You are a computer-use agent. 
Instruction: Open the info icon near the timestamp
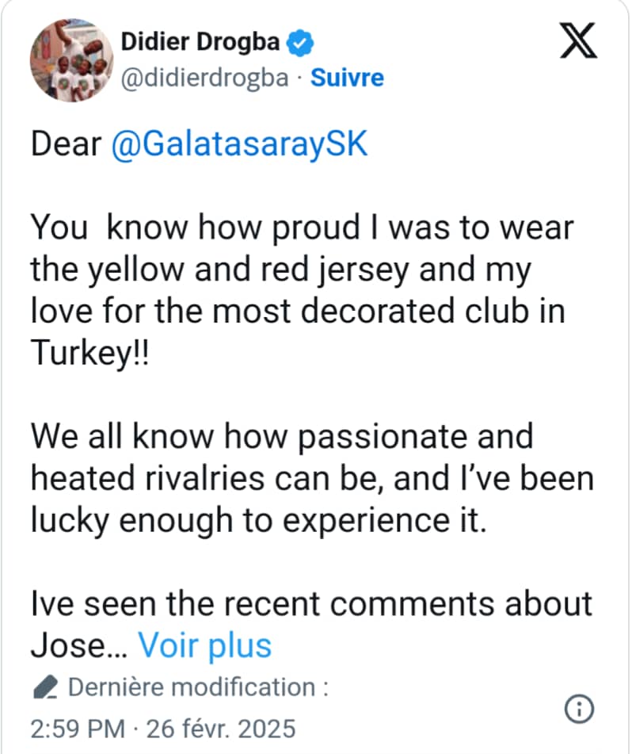click(579, 707)
